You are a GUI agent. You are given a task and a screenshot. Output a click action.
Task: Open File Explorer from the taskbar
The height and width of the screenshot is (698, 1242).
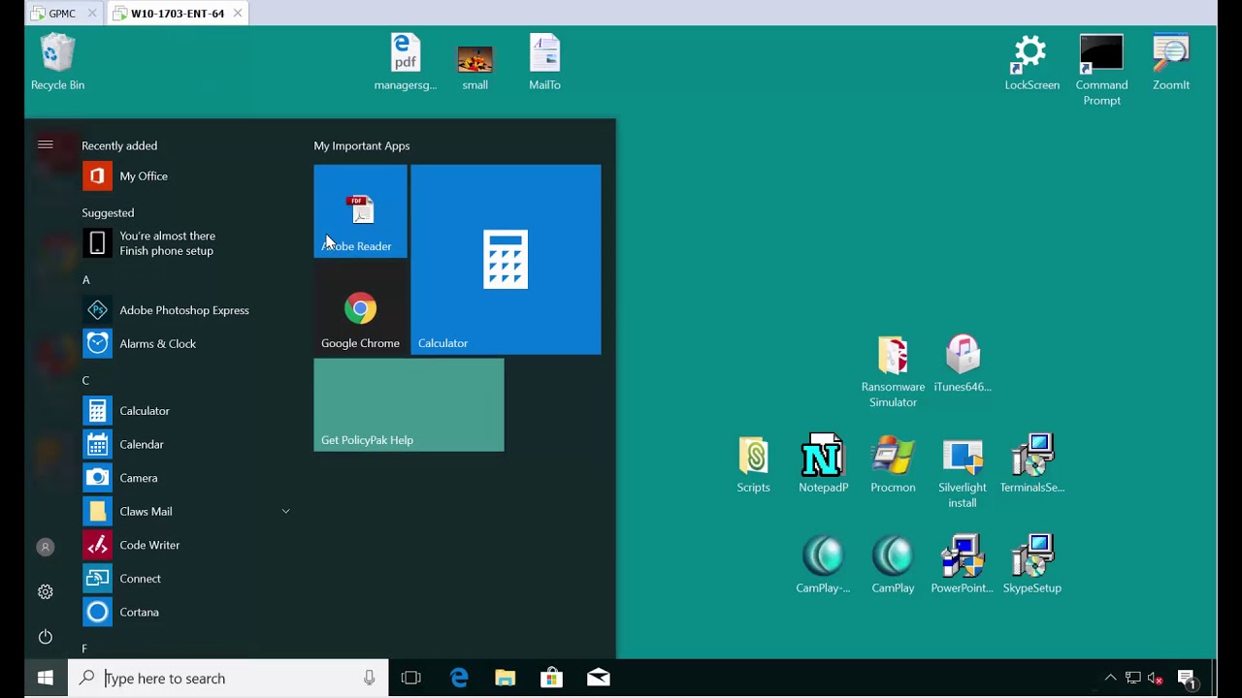505,679
